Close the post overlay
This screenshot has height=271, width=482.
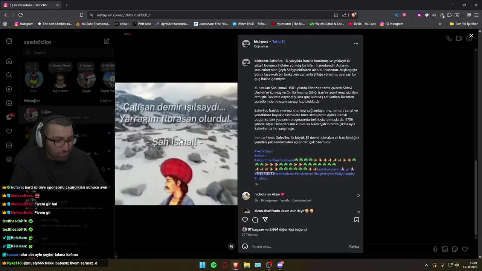471,36
